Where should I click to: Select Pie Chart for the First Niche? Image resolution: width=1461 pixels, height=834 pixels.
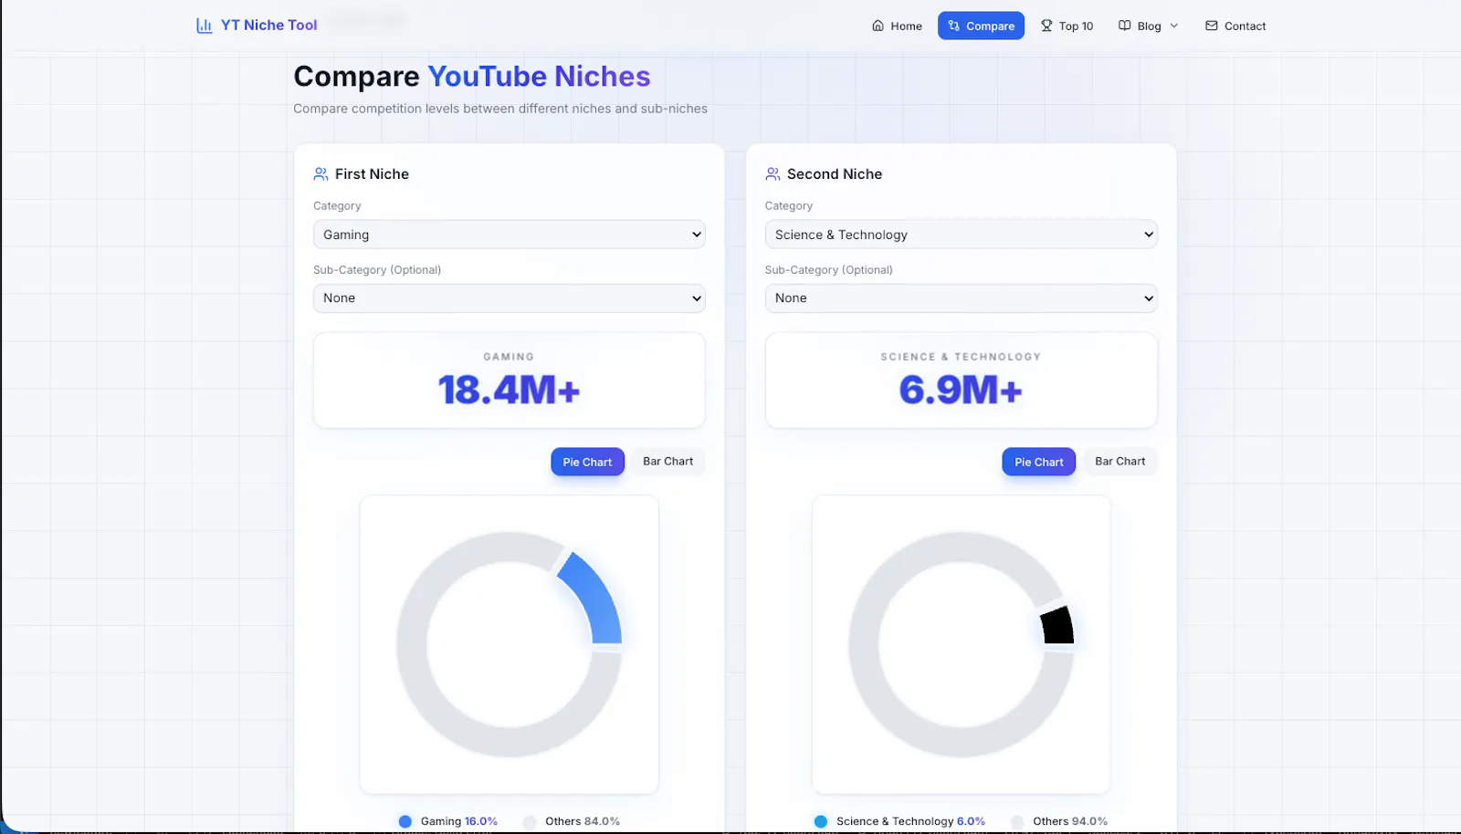587,462
